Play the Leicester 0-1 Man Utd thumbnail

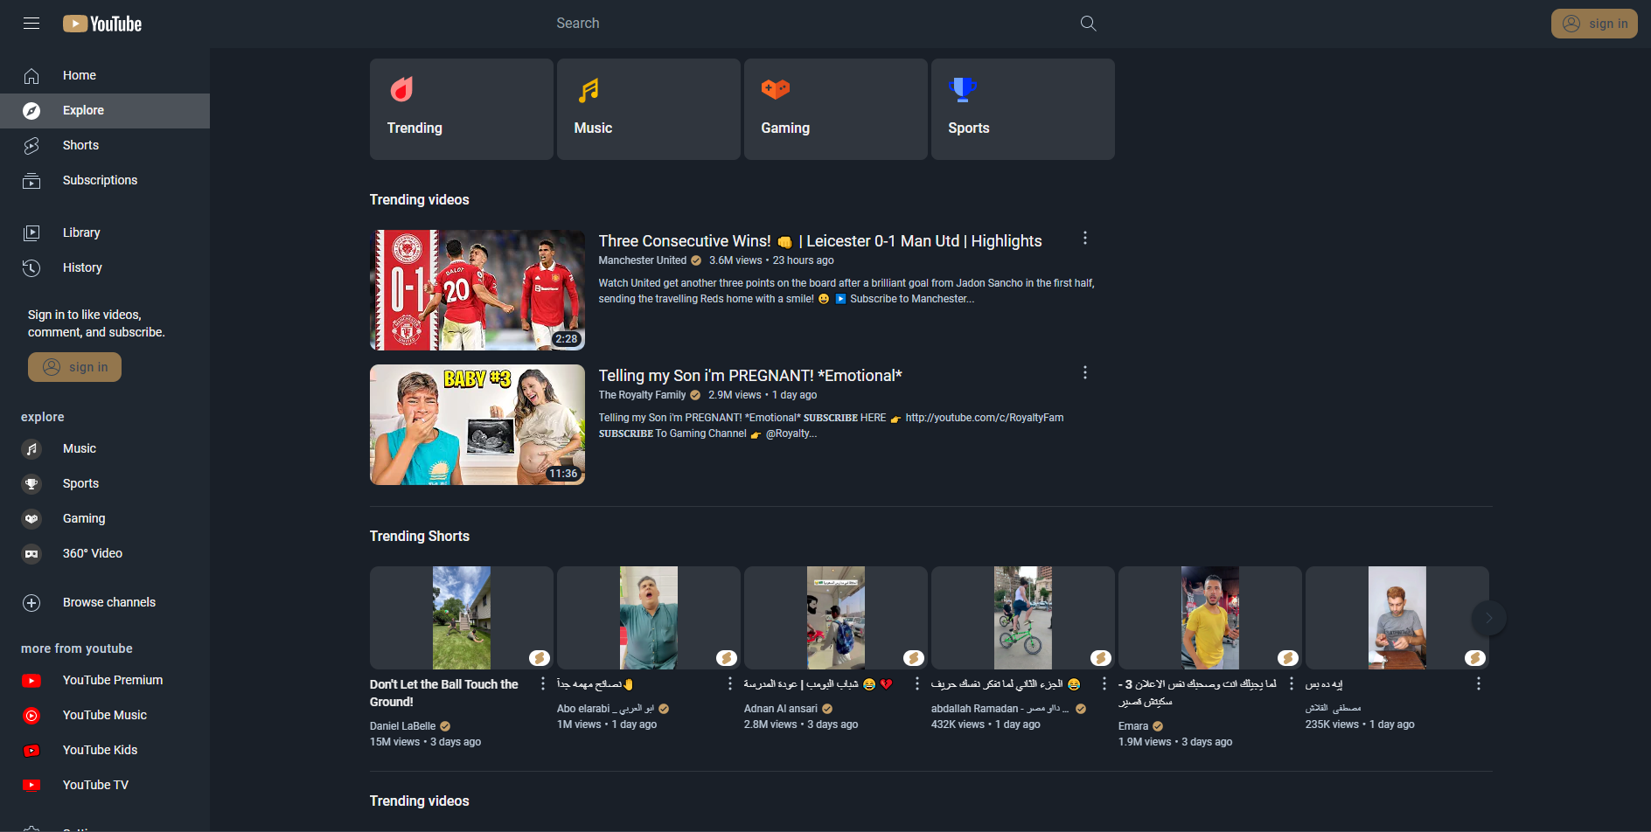[x=477, y=290]
